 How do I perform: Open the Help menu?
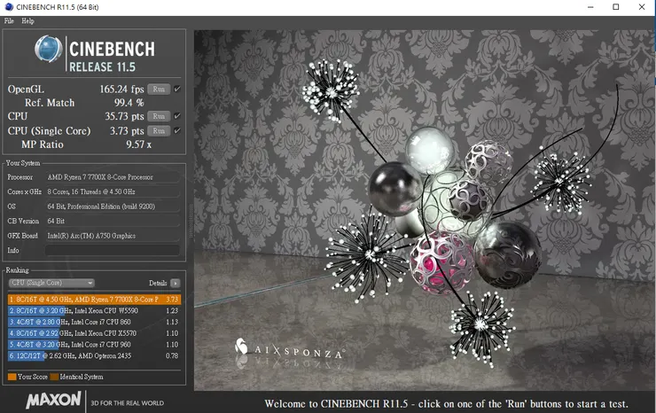point(27,21)
